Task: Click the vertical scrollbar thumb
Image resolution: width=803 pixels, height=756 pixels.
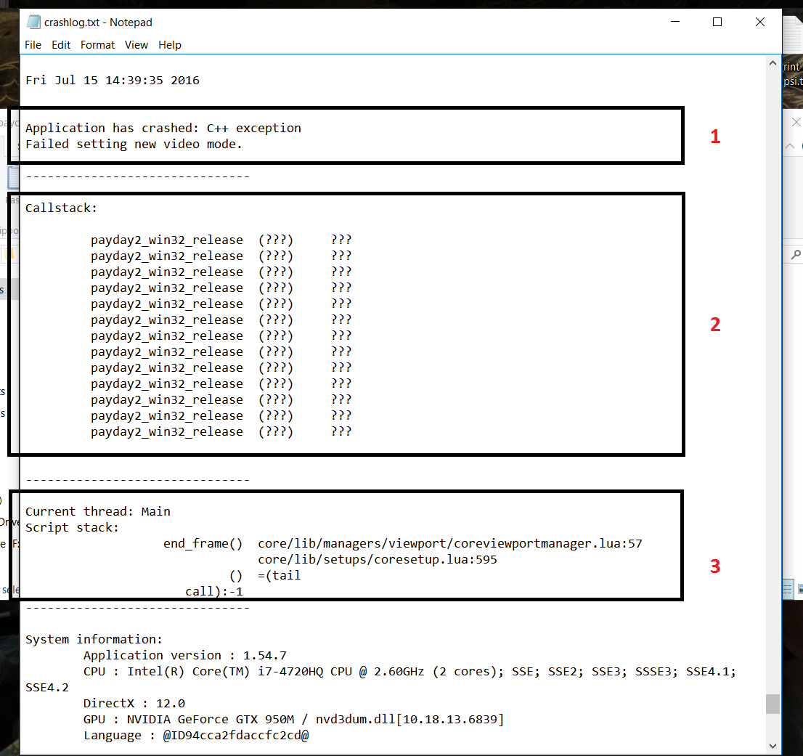Action: pos(773,704)
